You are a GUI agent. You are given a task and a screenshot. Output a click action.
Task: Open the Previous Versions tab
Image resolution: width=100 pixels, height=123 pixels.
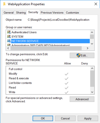coord(52,13)
